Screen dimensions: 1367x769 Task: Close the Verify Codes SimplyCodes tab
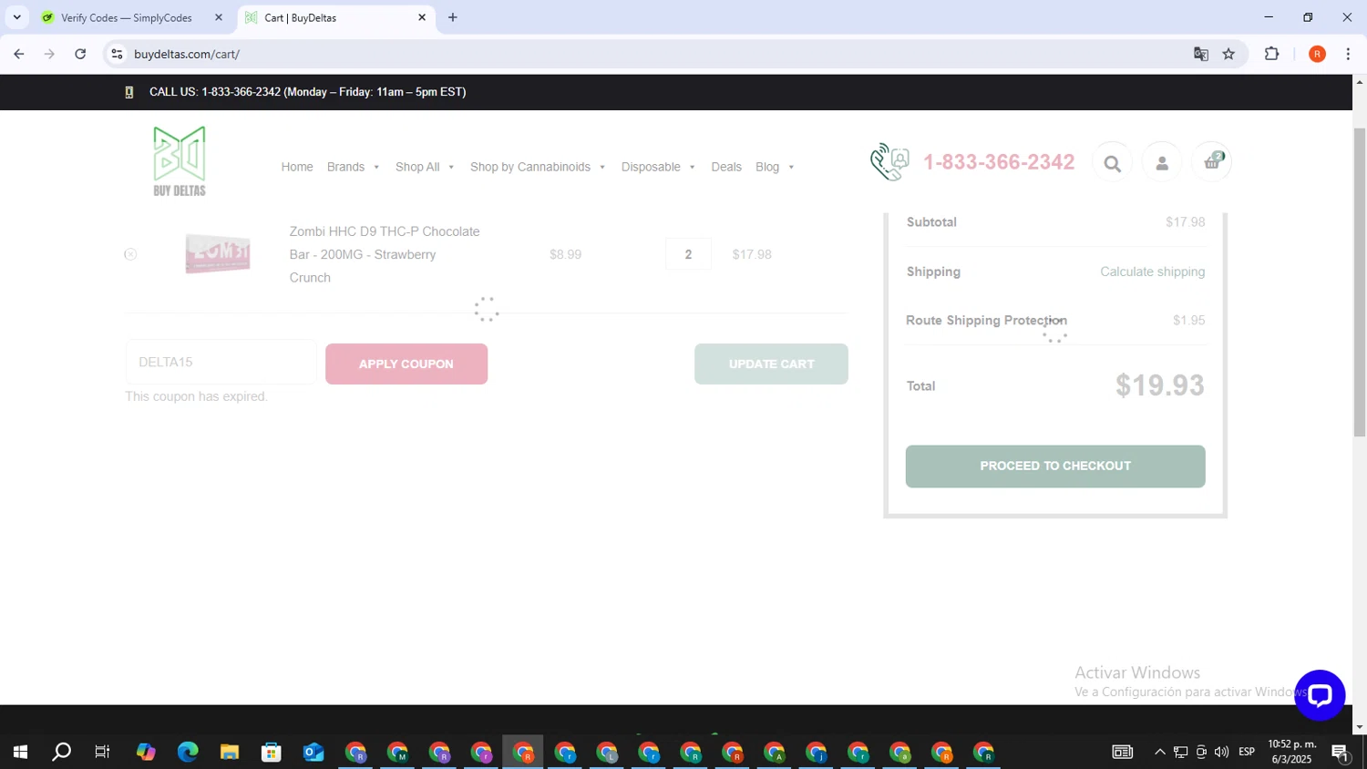(x=219, y=17)
